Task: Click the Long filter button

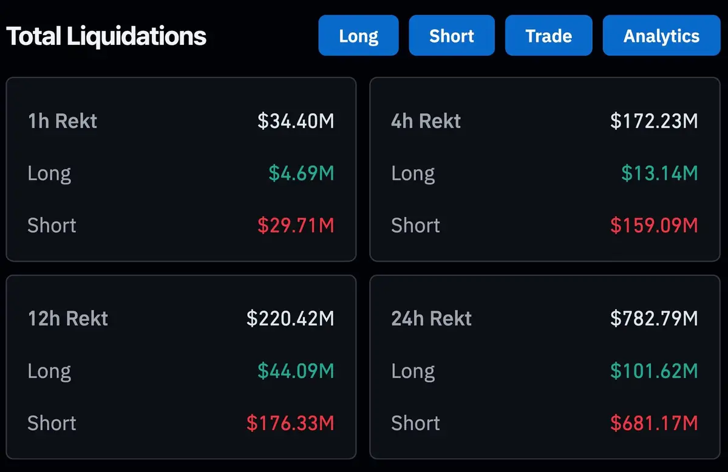Action: click(358, 35)
